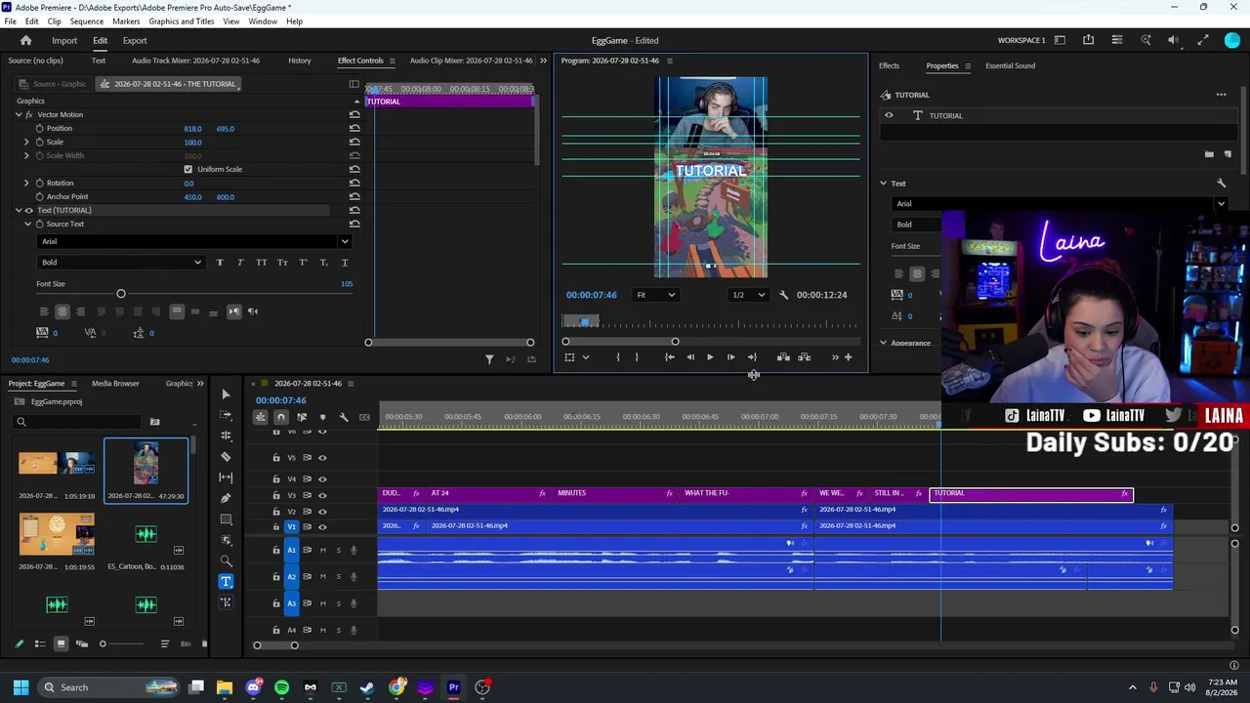Toggle visibility of track V3

pos(322,496)
